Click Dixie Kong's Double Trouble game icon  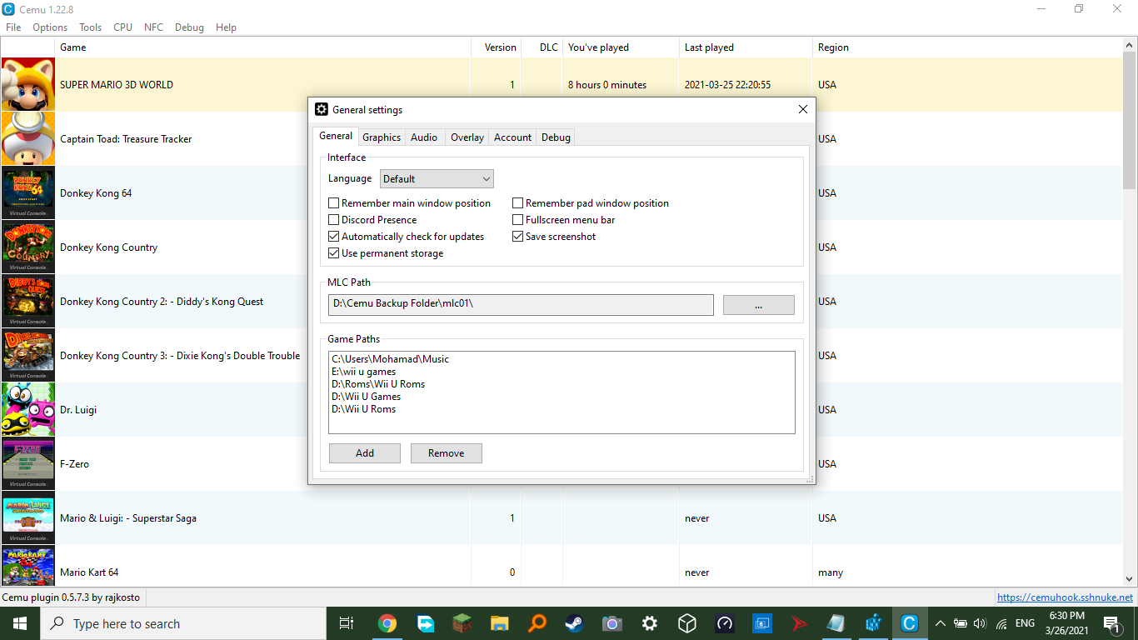click(x=28, y=355)
